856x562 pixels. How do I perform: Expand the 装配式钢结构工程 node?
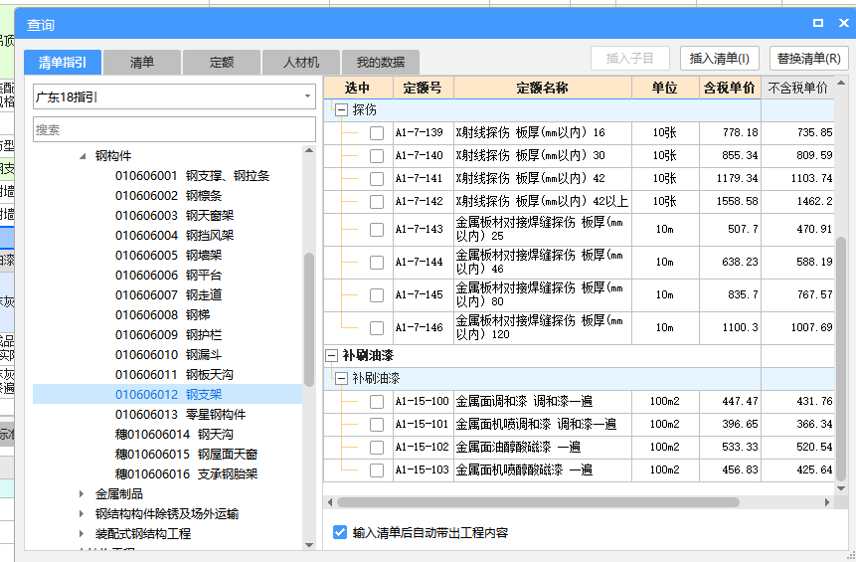point(82,533)
